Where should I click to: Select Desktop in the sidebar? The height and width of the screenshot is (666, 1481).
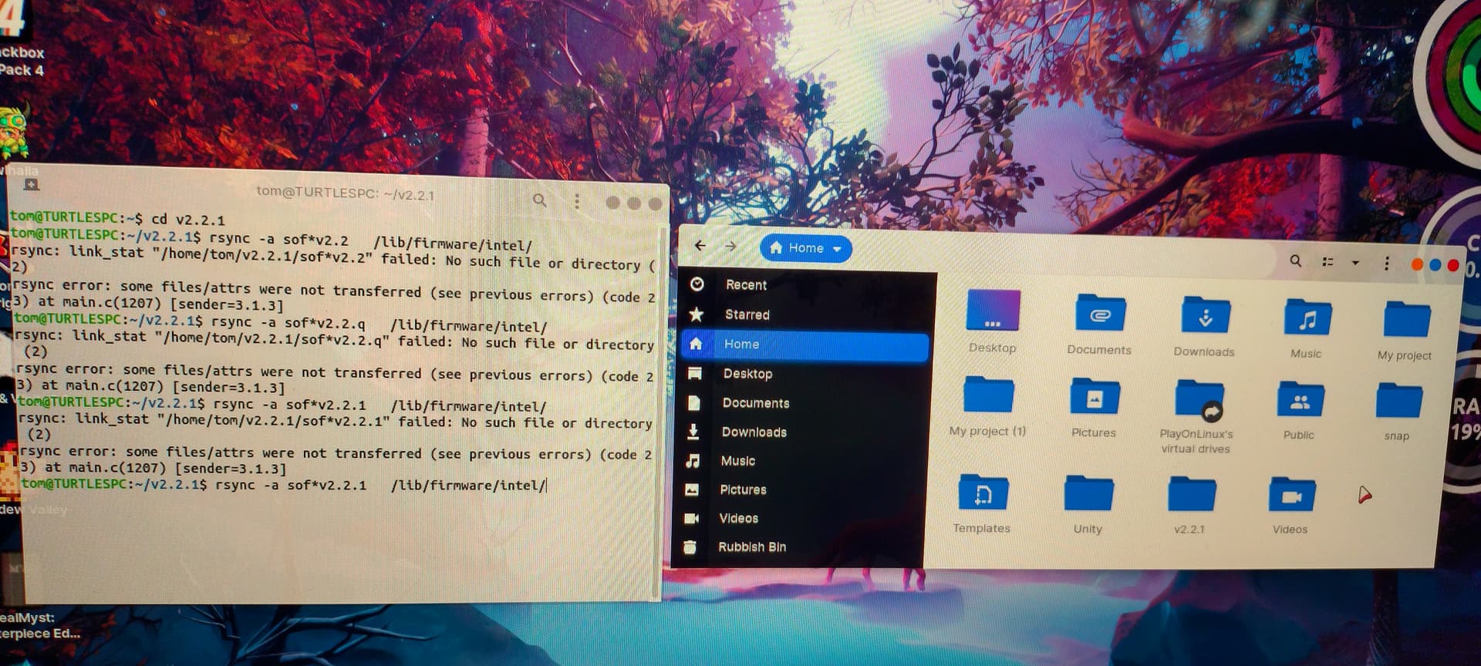pyautogui.click(x=804, y=374)
